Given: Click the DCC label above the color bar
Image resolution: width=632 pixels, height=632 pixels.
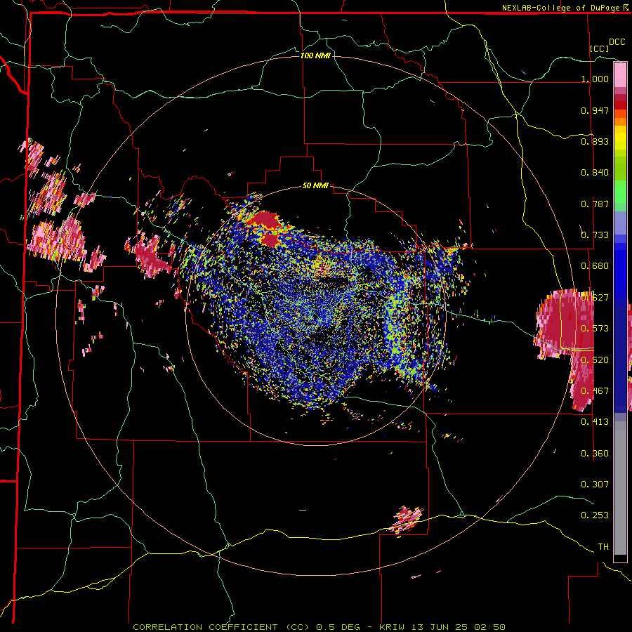Looking at the screenshot, I should point(617,42).
